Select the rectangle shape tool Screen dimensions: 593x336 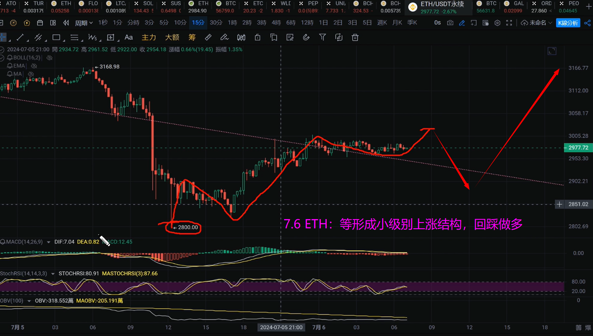(56, 37)
